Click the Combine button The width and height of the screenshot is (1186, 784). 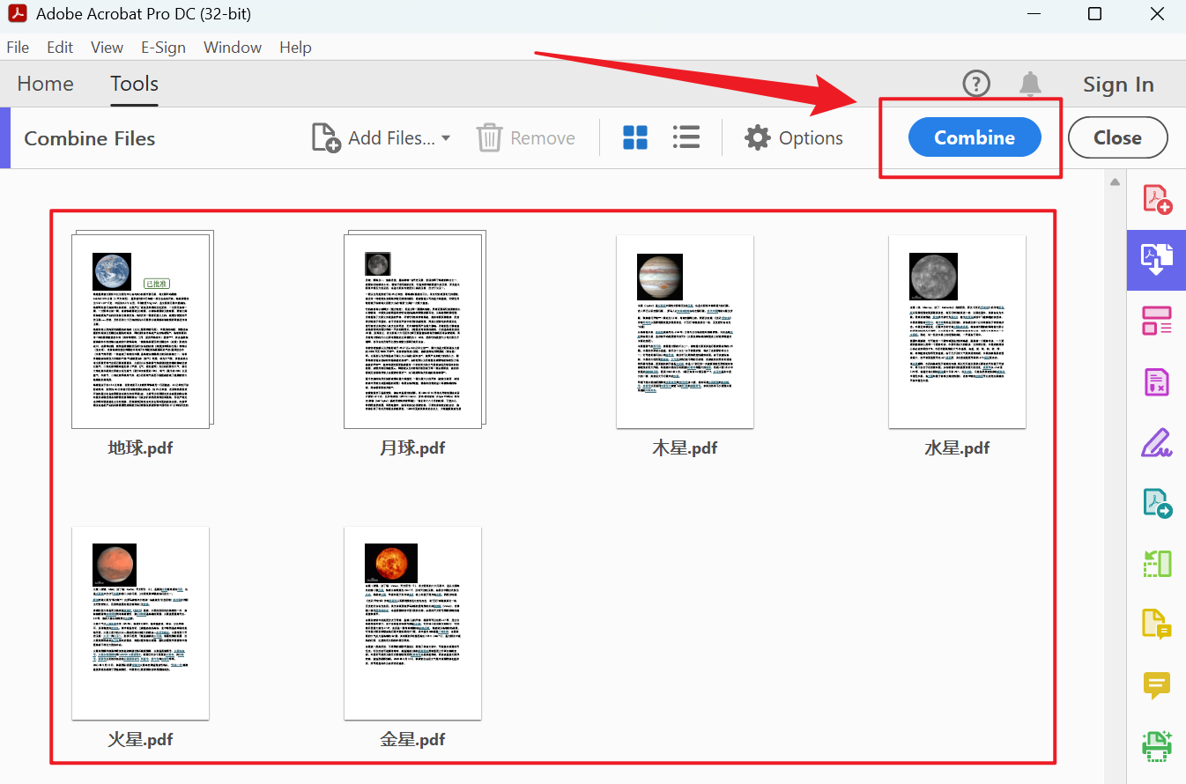974,137
